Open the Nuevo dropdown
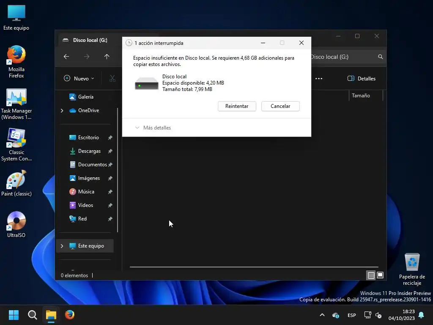This screenshot has height=325, width=433. [x=79, y=78]
